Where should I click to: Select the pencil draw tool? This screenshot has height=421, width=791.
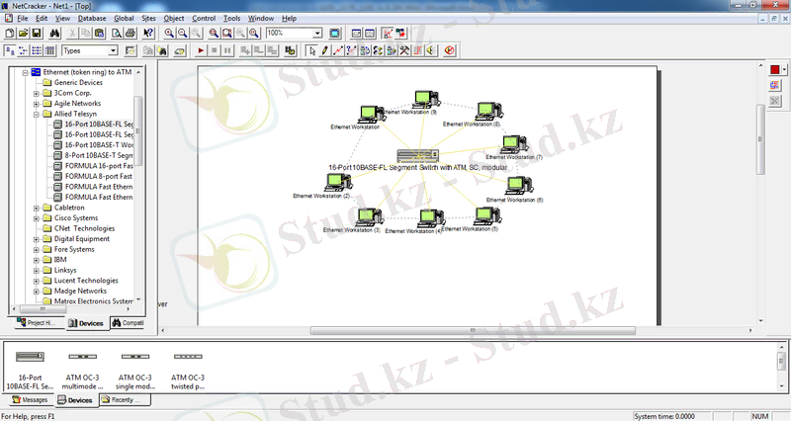(x=325, y=50)
